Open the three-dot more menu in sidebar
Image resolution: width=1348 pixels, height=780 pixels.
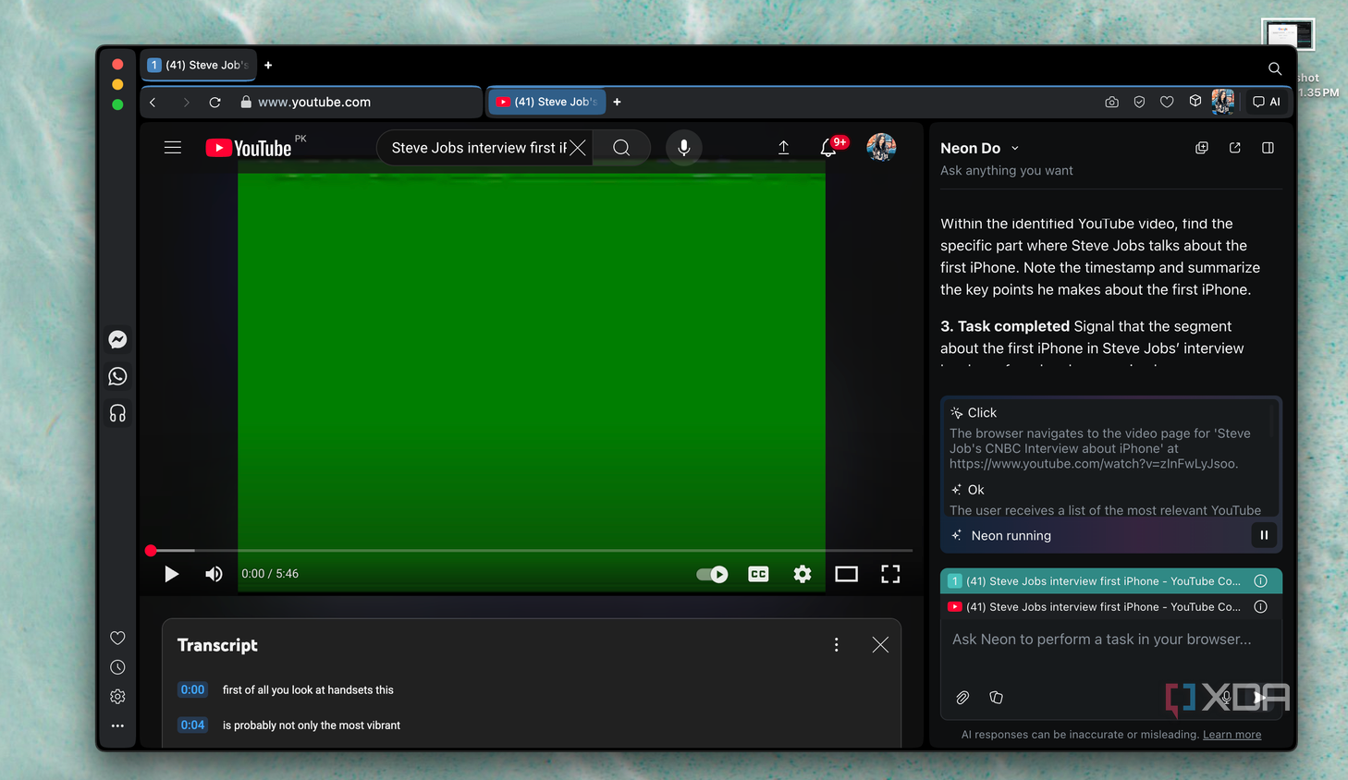click(x=117, y=726)
